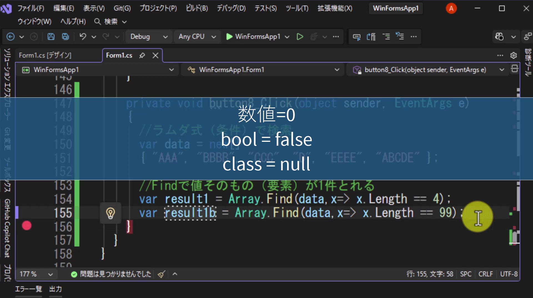Expand the WinFormsApp1 project scope dropdown
533x298 pixels.
(172, 70)
